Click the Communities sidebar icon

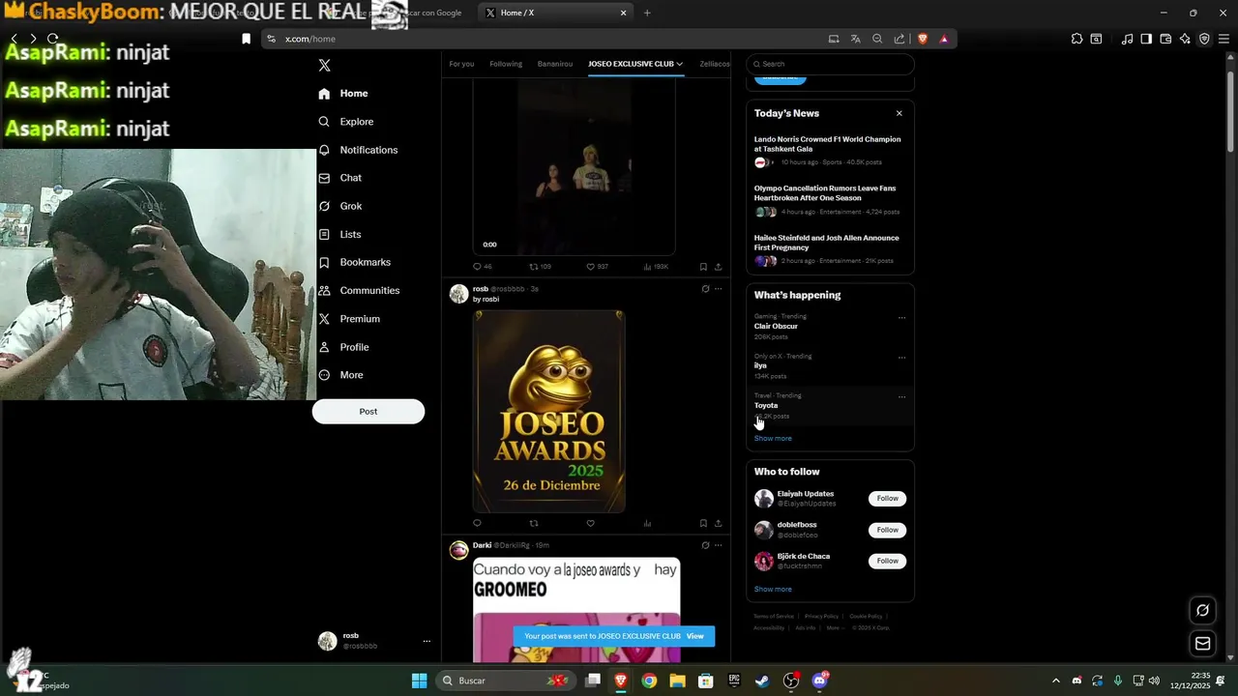(x=324, y=290)
